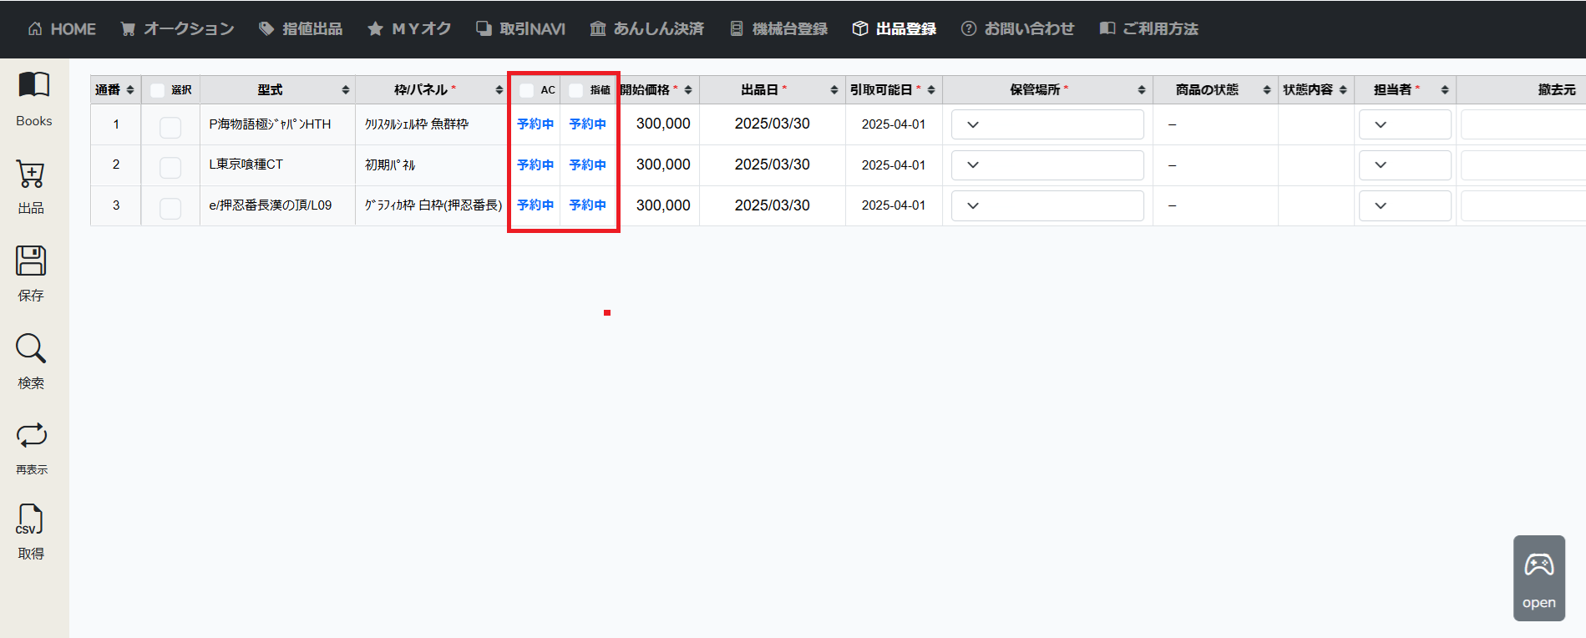Sort by 通番 column arrows

coord(130,90)
